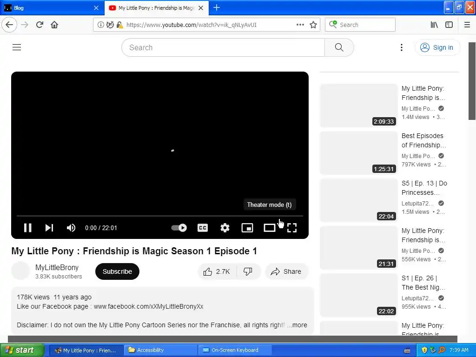Pause the video playback
This screenshot has width=476, height=357.
pyautogui.click(x=27, y=228)
